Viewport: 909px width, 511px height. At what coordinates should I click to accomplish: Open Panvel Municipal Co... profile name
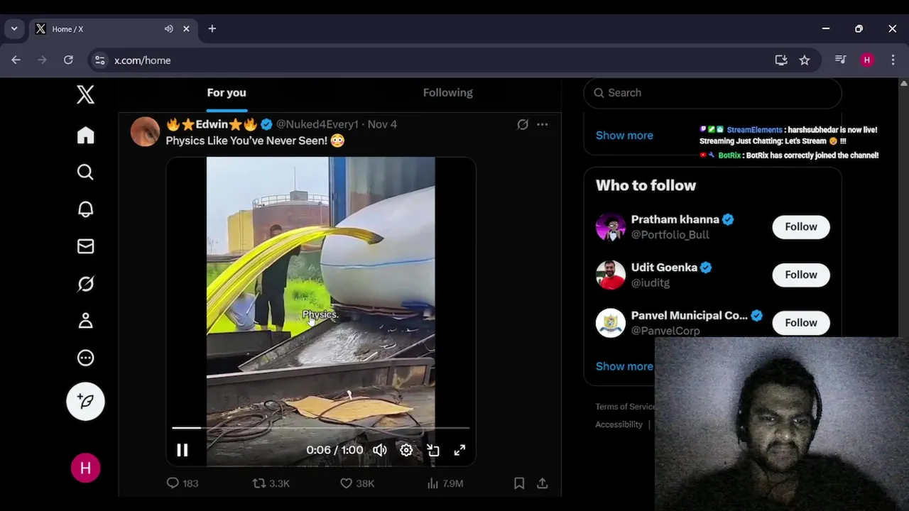coord(690,316)
